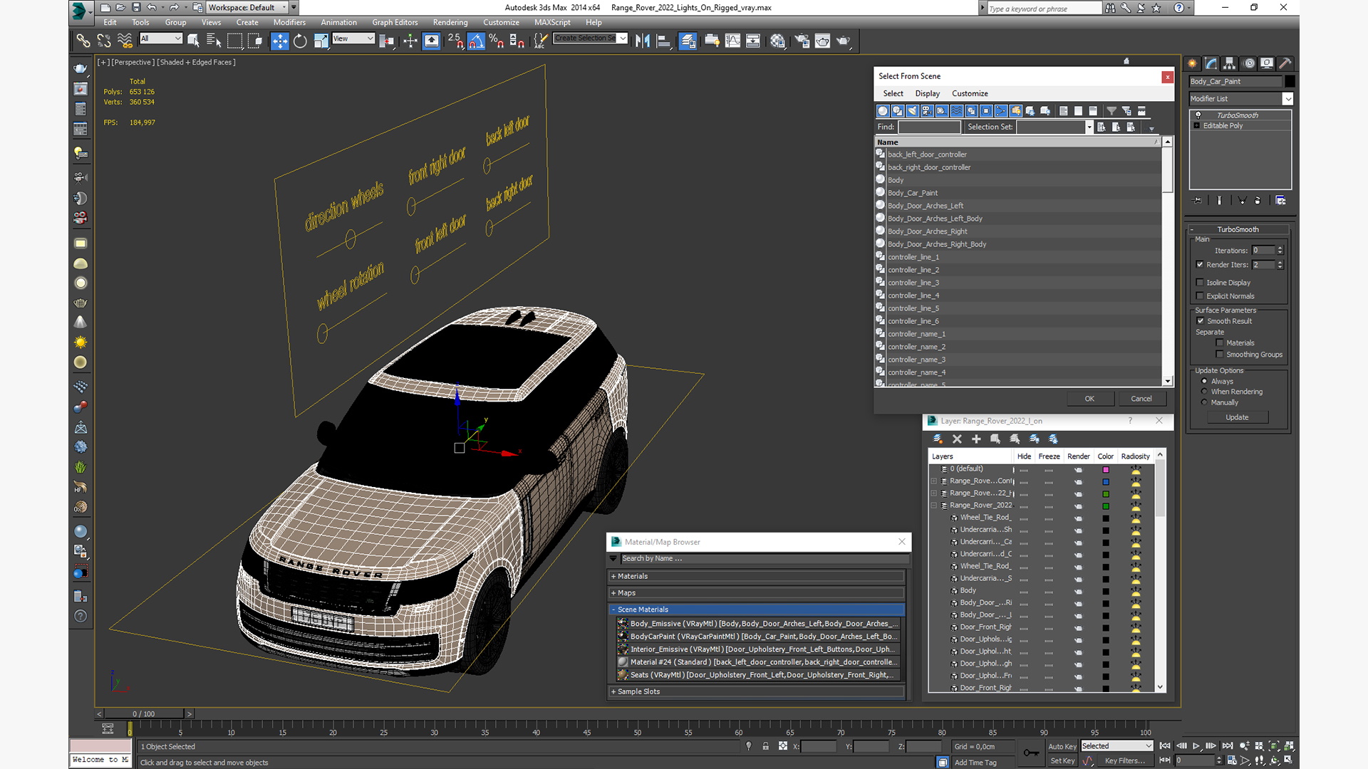The width and height of the screenshot is (1368, 769).
Task: Toggle the Render Iters checkbox
Action: pos(1200,265)
